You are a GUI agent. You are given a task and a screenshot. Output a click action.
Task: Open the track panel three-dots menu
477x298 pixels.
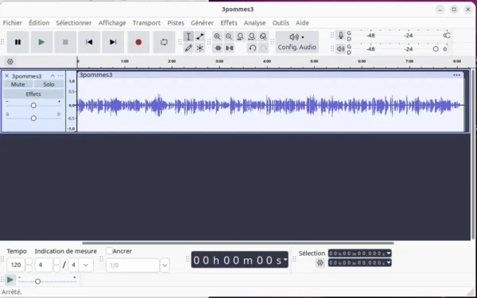60,75
